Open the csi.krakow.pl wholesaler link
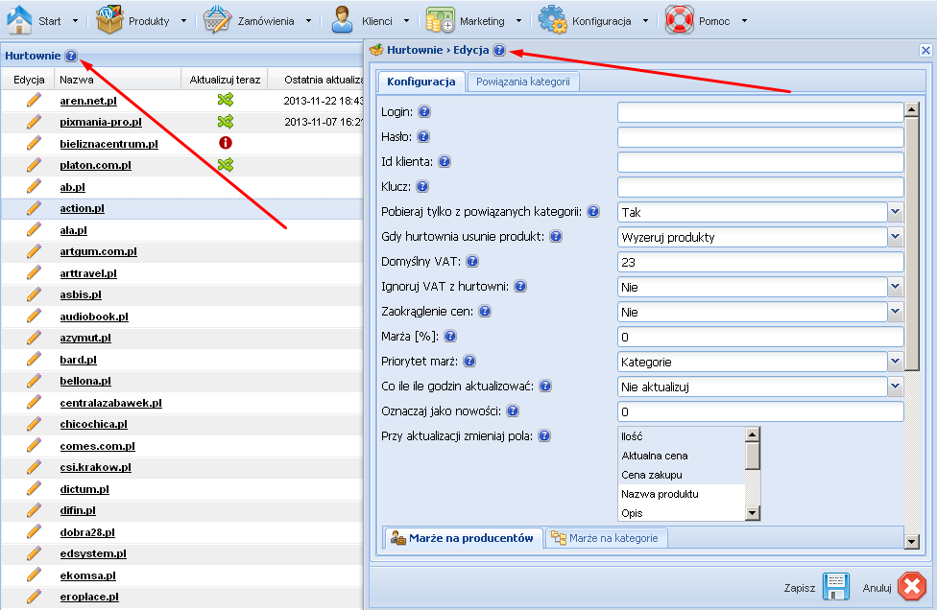Viewport: 937px width, 610px height. [96, 467]
